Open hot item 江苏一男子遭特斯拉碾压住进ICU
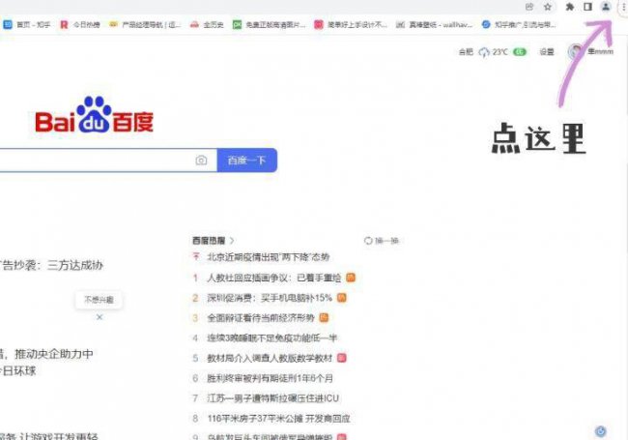 click(272, 397)
